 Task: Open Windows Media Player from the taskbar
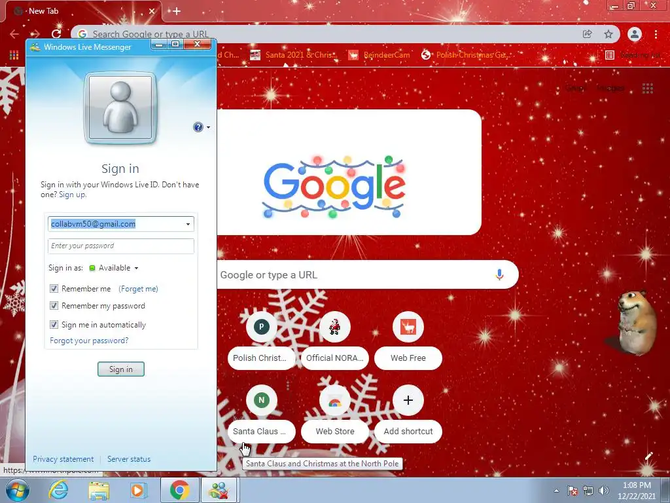(x=138, y=490)
